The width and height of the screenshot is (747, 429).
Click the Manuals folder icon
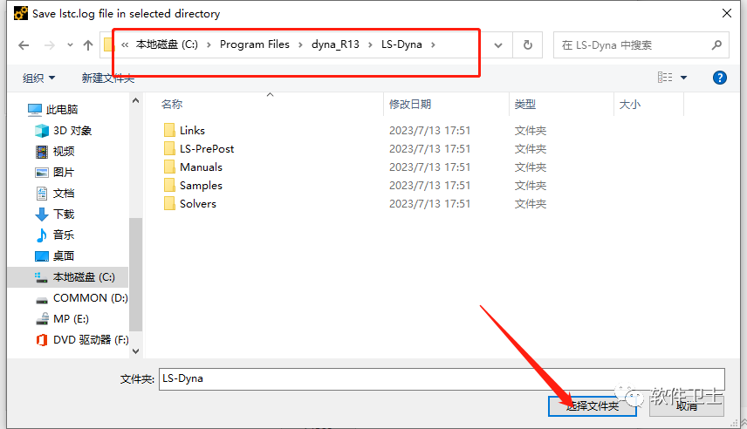[x=169, y=167]
